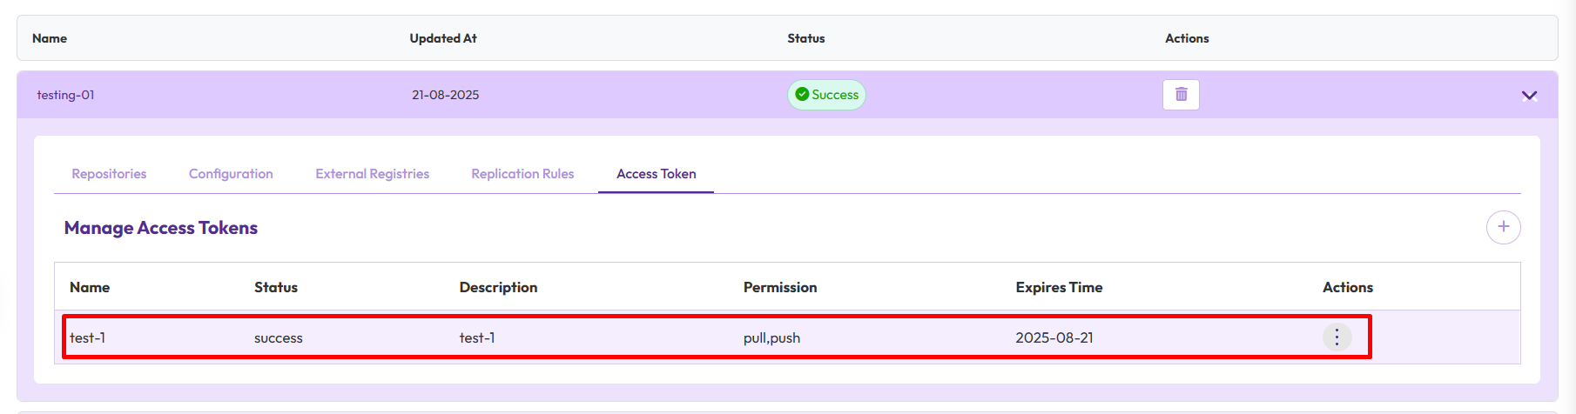Click the green Success checkmark icon
The image size is (1576, 414).
(x=802, y=95)
